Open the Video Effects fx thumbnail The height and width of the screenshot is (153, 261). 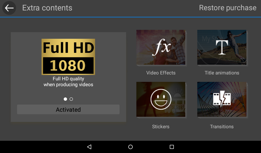point(161,47)
